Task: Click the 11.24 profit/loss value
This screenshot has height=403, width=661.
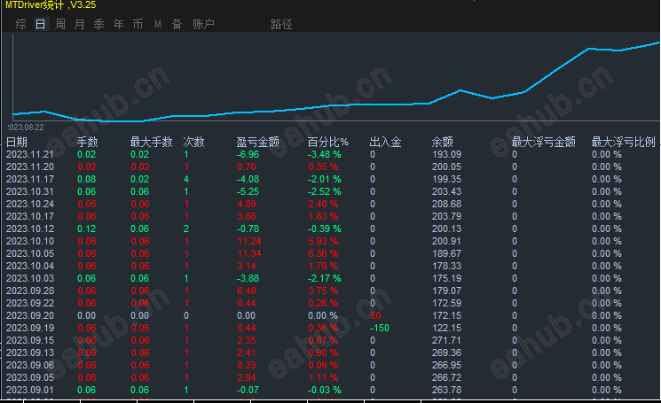Action: point(249,241)
